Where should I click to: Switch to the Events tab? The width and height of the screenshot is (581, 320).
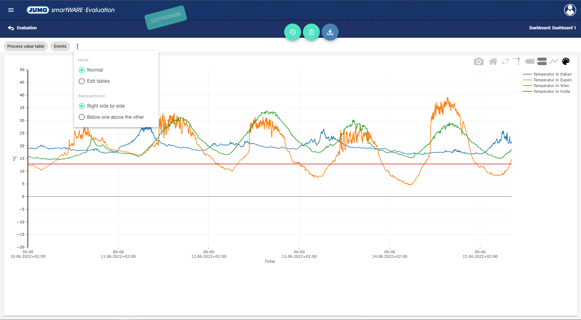pos(60,46)
